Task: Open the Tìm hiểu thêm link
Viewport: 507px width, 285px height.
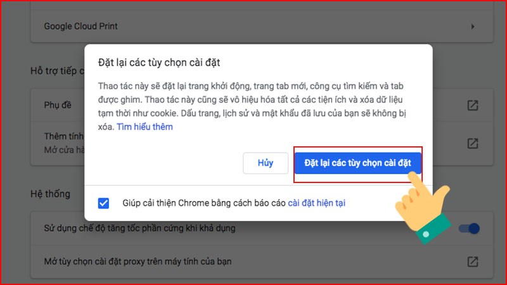Action: coord(144,127)
